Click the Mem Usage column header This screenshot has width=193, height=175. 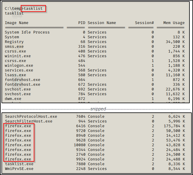(174, 23)
